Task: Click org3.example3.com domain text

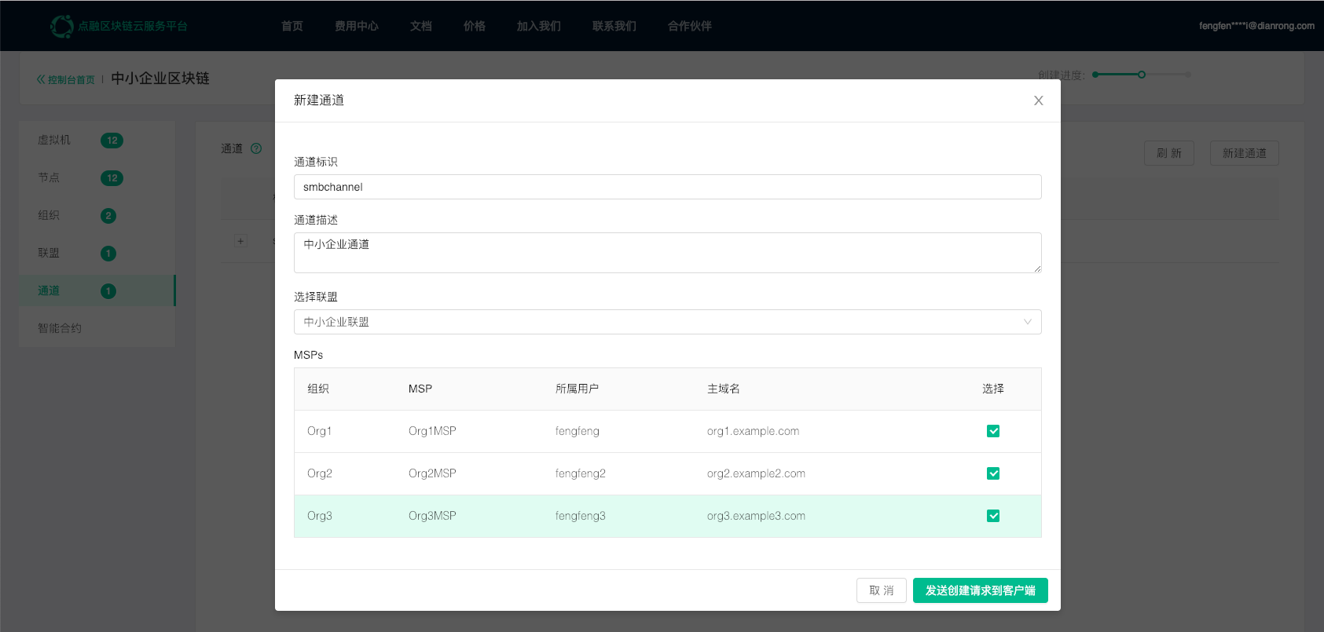Action: (x=756, y=516)
